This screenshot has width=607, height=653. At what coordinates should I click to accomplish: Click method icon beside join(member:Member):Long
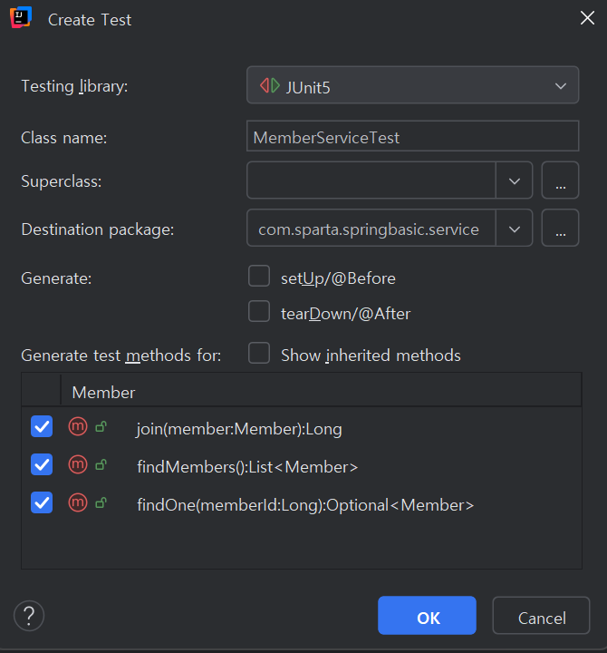pos(78,426)
